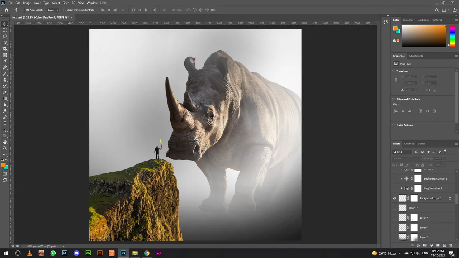Switch to the Adjustments tab

416,56
